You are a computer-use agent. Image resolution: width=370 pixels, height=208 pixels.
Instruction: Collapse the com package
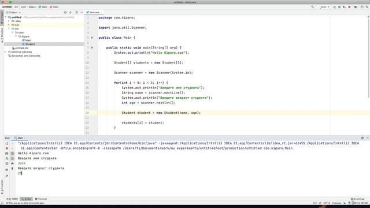[13, 32]
